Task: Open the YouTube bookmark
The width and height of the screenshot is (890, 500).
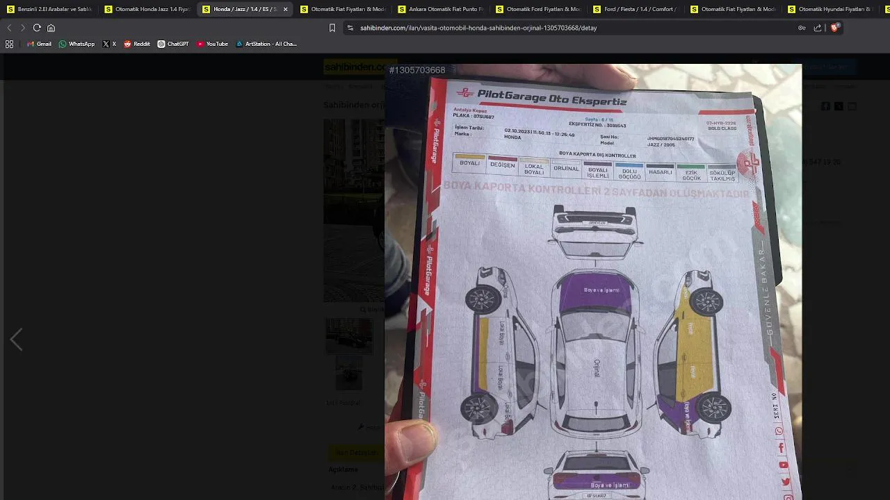Action: pos(213,44)
